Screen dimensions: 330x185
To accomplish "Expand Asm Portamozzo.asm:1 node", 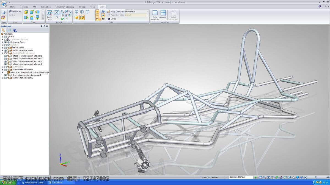I will (x=2, y=70).
